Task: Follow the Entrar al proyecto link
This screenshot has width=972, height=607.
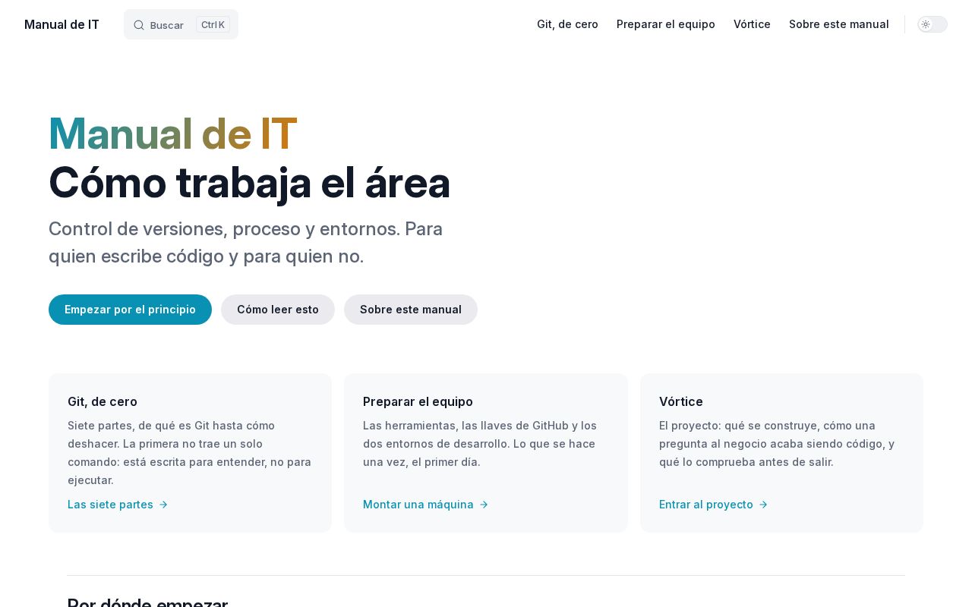Action: (714, 505)
